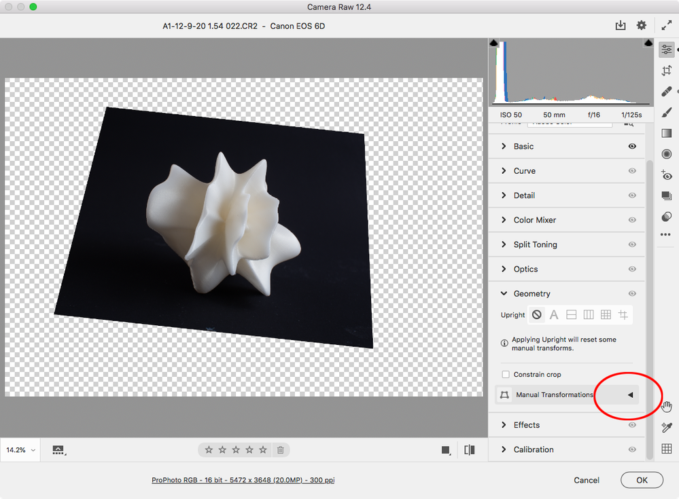Image resolution: width=679 pixels, height=499 pixels.
Task: Open the three-dot More settings menu
Action: pyautogui.click(x=665, y=234)
